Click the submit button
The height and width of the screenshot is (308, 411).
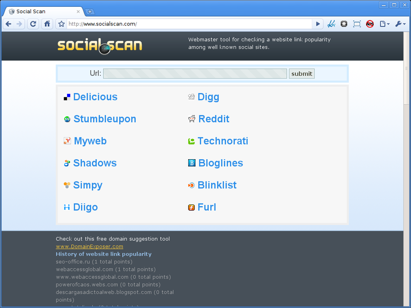click(302, 73)
